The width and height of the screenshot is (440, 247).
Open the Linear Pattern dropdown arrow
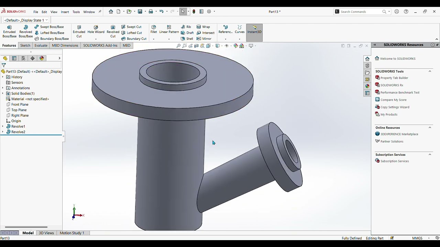pos(169,39)
